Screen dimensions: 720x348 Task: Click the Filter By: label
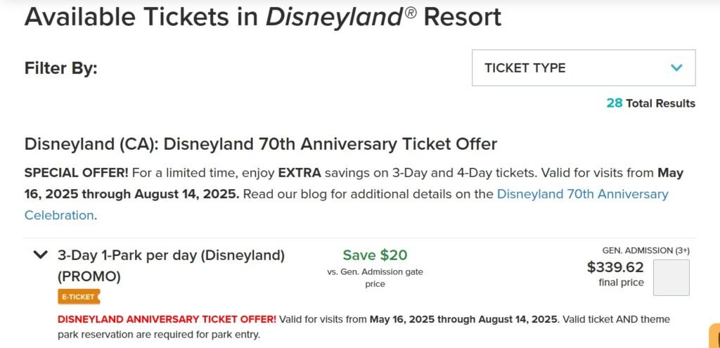click(61, 68)
